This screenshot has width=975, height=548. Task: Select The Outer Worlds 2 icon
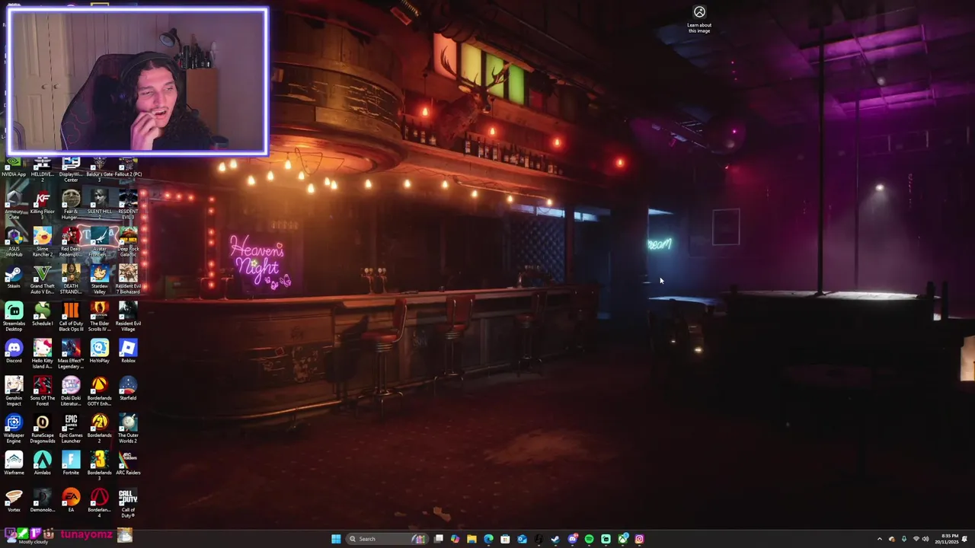[x=128, y=429]
